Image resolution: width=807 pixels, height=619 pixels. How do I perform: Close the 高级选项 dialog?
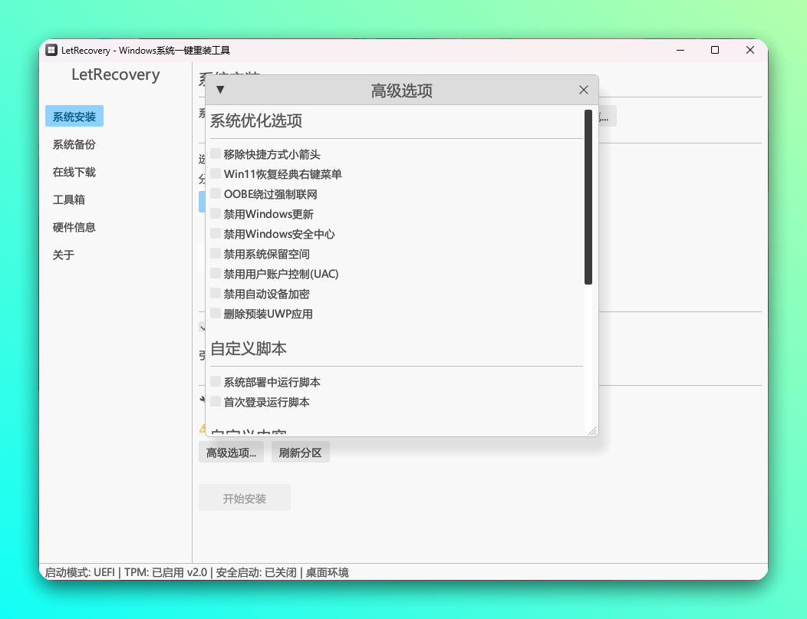(584, 90)
